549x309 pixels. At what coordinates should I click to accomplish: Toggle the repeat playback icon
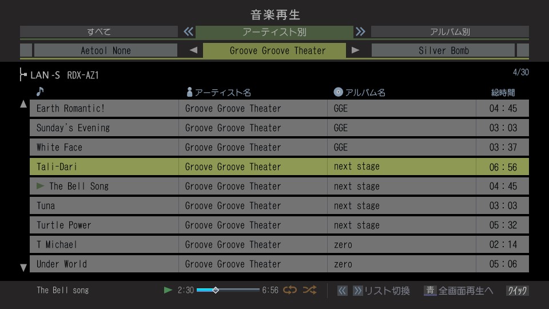click(x=291, y=290)
